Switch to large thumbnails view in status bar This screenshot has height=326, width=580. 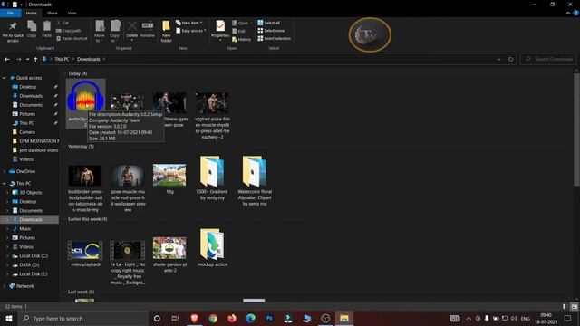574,306
